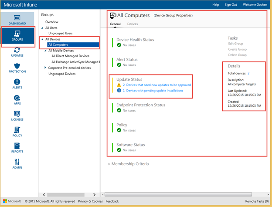Open the Reports workspace icon

17,146
